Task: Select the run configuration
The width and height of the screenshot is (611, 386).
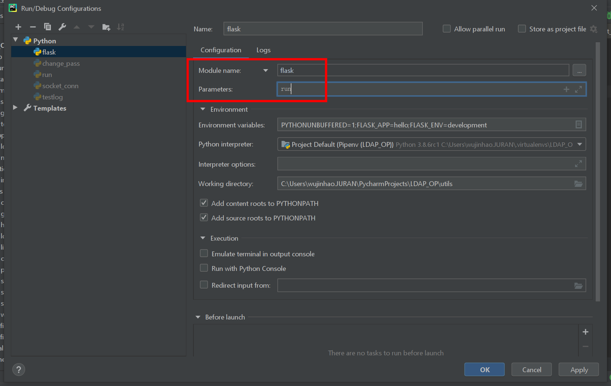Action: 99,74
